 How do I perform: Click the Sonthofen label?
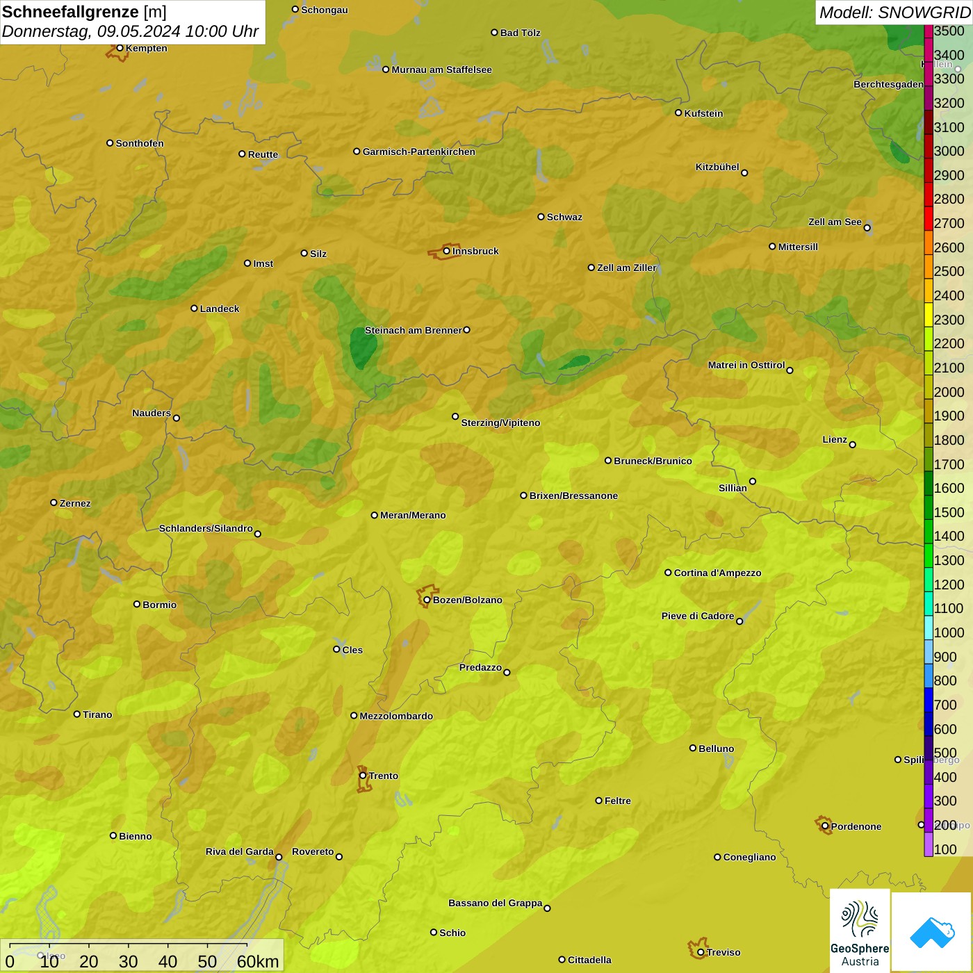[140, 143]
